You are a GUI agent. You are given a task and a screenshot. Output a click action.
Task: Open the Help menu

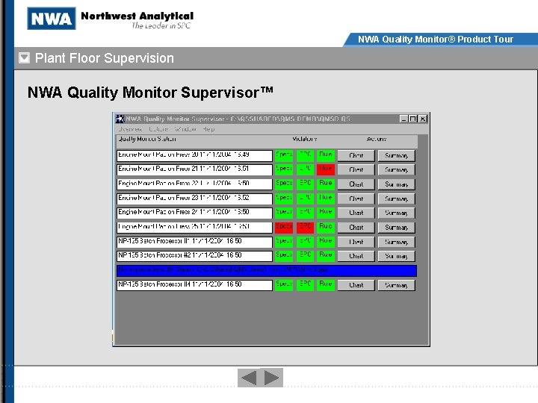(208, 129)
